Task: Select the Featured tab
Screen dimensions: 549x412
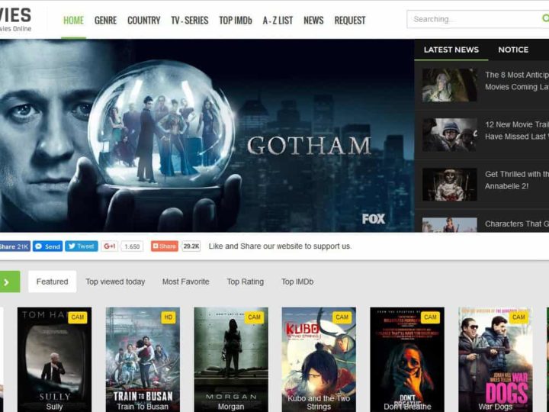Action: [52, 282]
